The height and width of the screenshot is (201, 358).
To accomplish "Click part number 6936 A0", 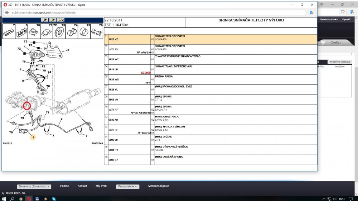I will click(x=113, y=120).
